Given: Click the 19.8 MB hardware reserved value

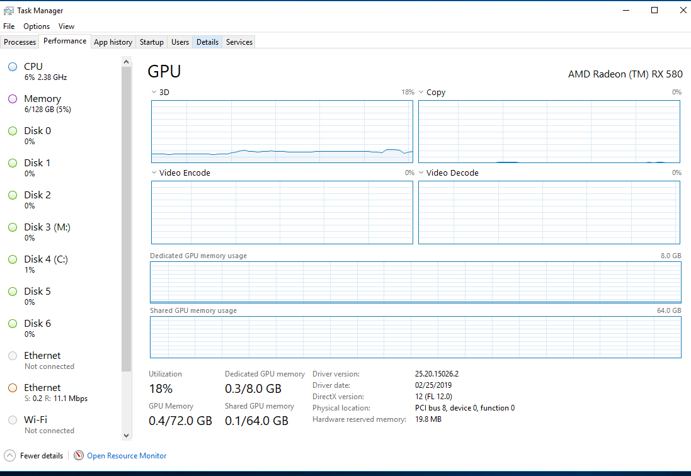Looking at the screenshot, I should point(428,419).
